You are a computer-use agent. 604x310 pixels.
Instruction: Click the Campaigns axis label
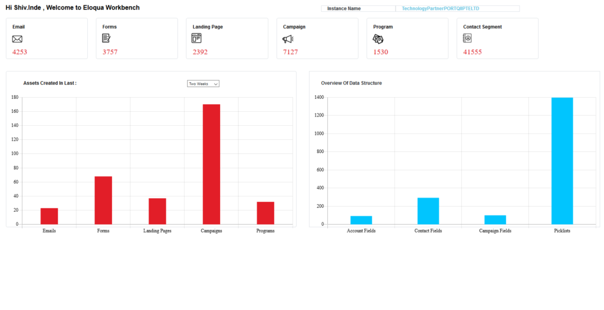point(212,231)
